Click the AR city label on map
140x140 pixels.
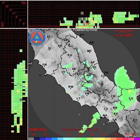(x=60, y=46)
